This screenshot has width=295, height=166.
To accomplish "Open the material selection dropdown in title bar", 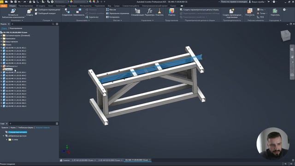I will 61,2.
